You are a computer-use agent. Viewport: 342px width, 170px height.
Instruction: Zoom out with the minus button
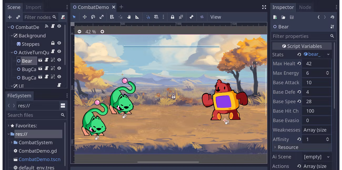pos(79,32)
